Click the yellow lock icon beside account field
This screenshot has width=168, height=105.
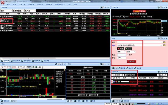164,42
